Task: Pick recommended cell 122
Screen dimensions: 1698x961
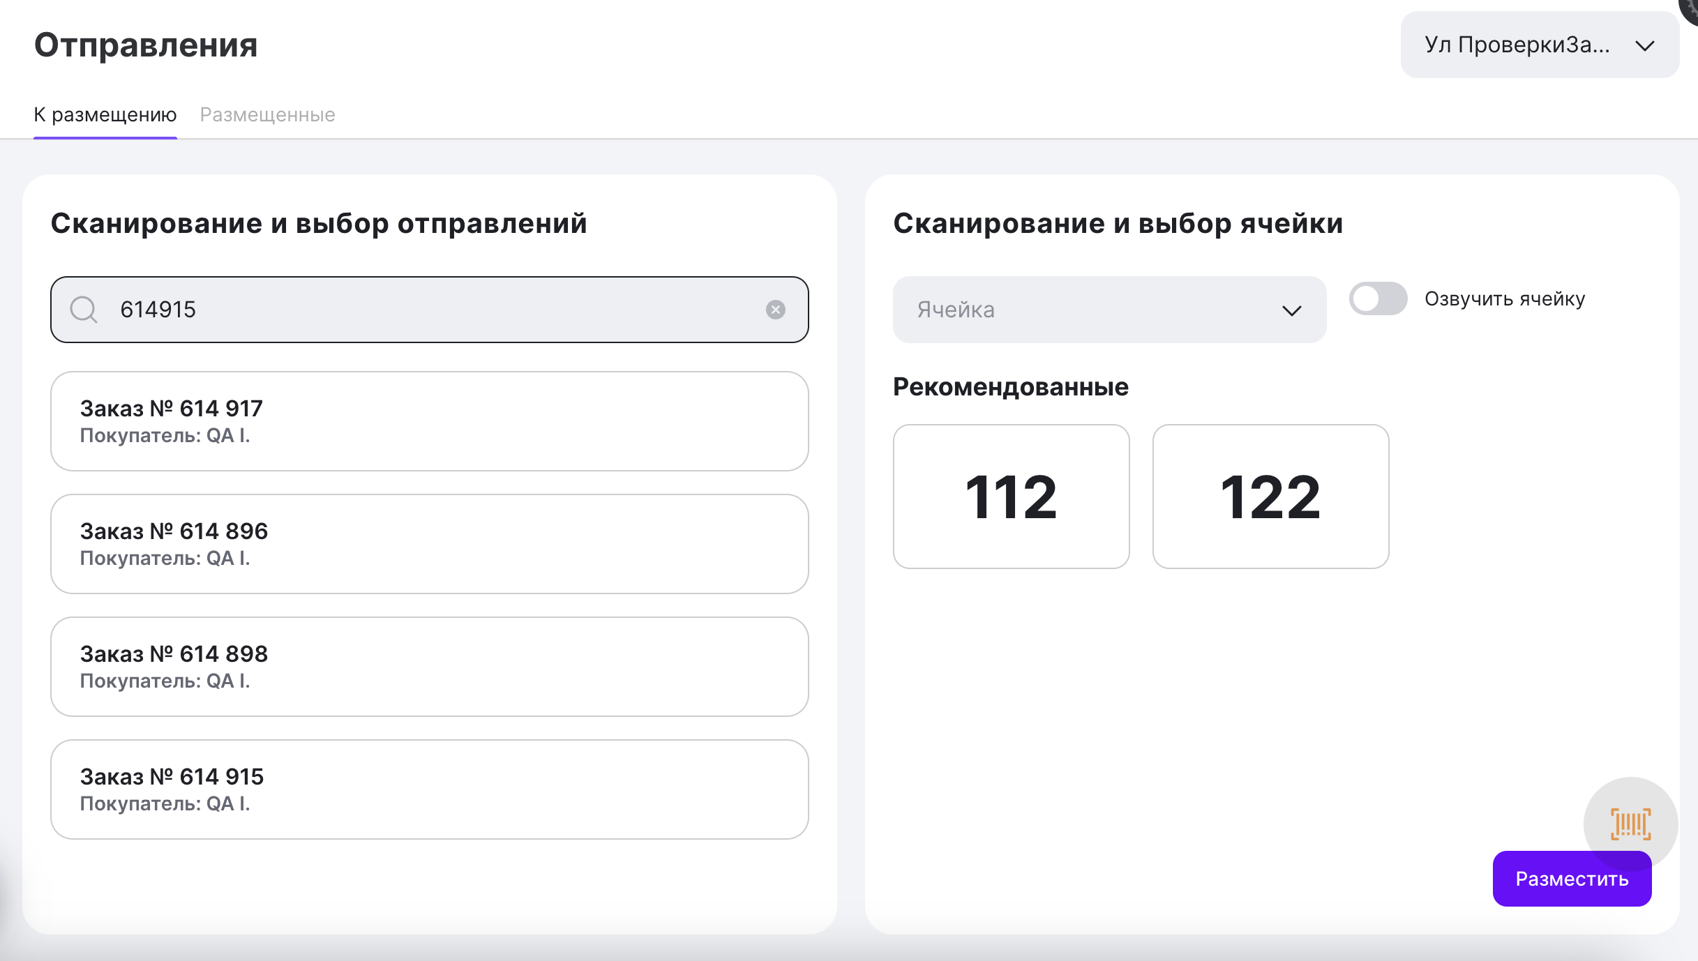Action: tap(1270, 497)
